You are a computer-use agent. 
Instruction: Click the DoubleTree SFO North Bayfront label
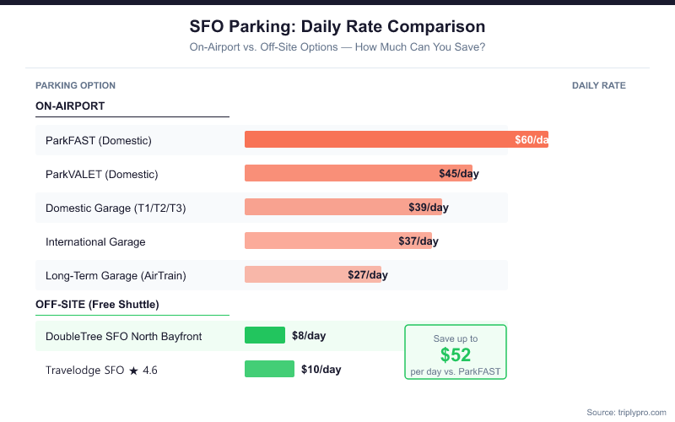tap(123, 336)
